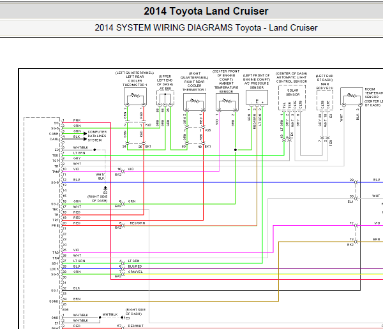383x329 pixels.
Task: Click the dashed A/C ECU E55 connector box
Action: pyautogui.click(x=165, y=98)
